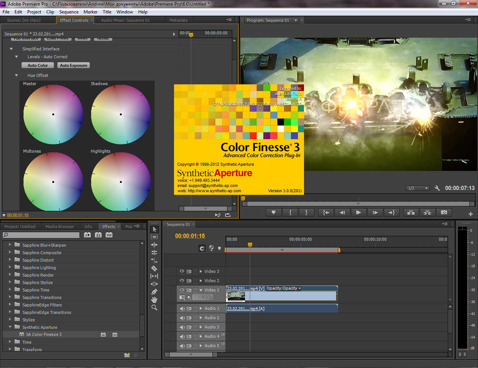The width and height of the screenshot is (478, 368).
Task: Select the Rate Stretch tool
Action: click(154, 261)
